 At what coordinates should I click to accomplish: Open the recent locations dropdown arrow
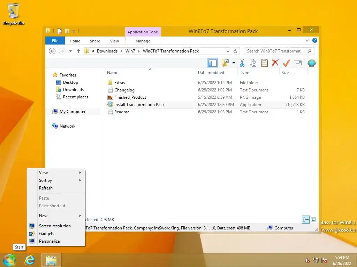coord(70,51)
